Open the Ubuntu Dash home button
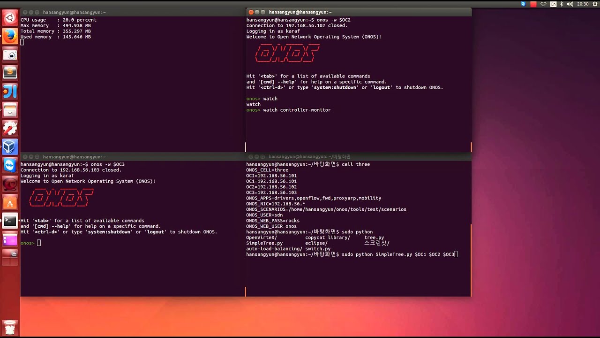The image size is (600, 338). coord(10,18)
